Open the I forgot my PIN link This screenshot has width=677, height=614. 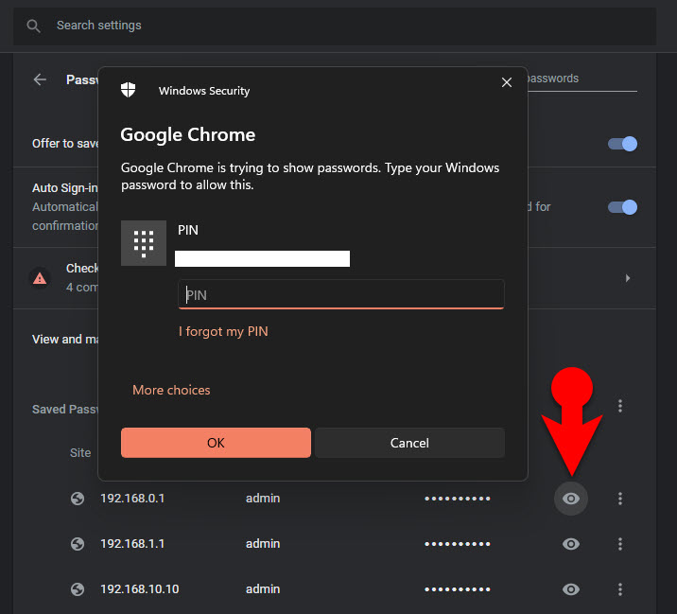tap(223, 331)
